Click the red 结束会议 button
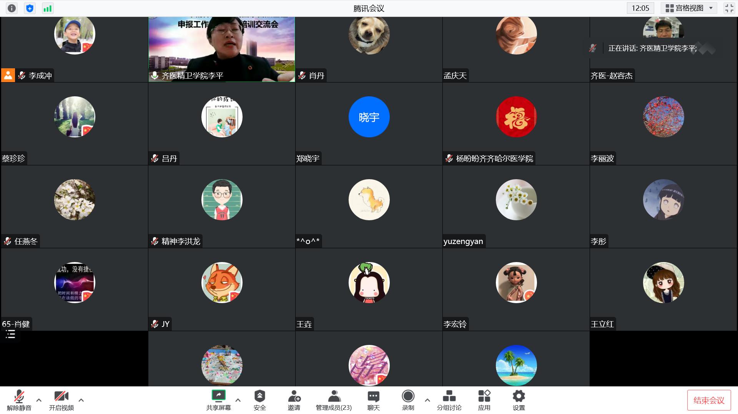This screenshot has height=414, width=738. pos(709,400)
